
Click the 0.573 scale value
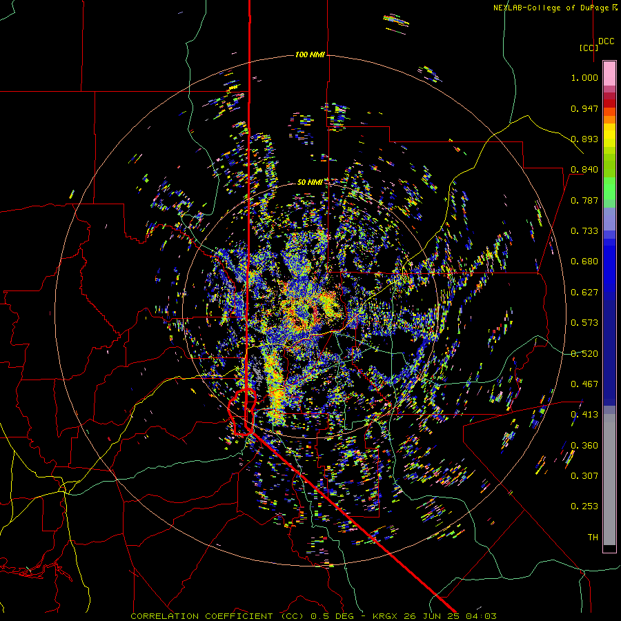(584, 323)
